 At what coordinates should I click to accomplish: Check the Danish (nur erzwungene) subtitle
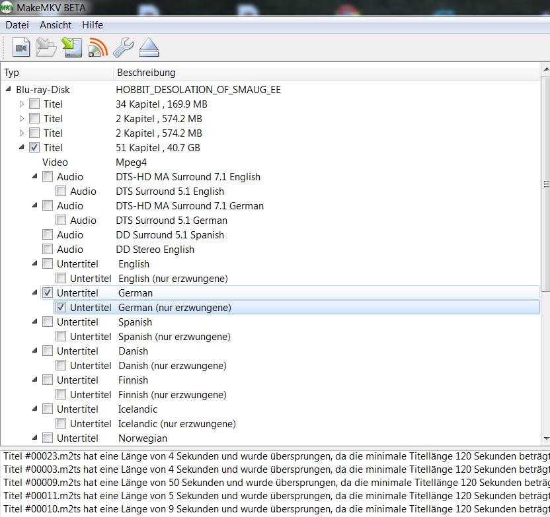coord(61,365)
